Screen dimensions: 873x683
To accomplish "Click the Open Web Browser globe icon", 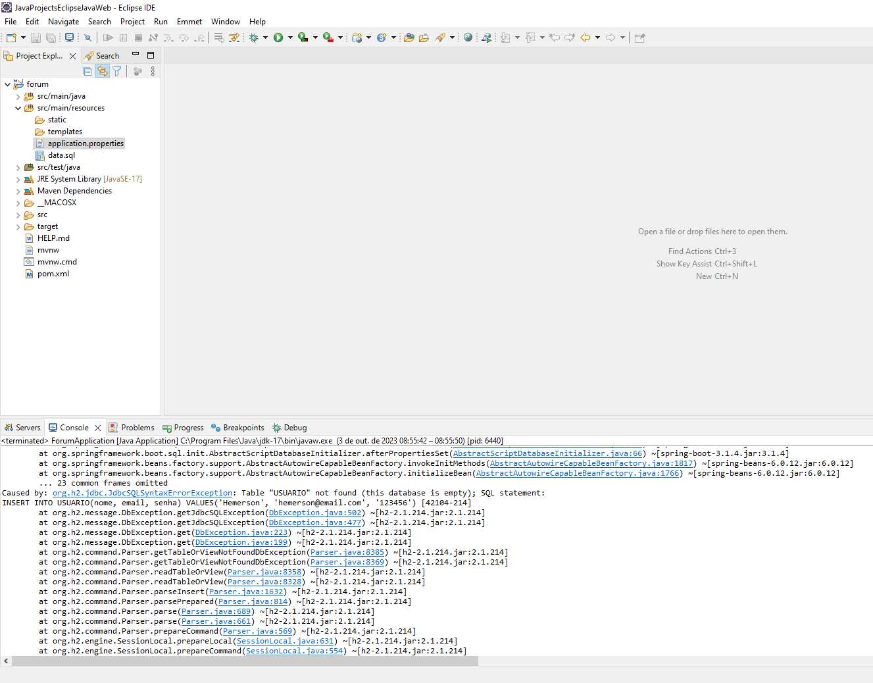I will pos(468,38).
